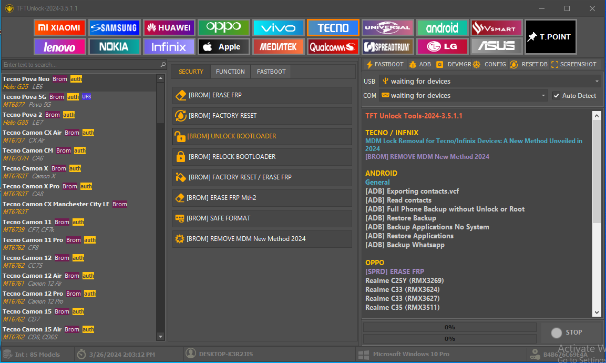Screen dimensions: 606x363
Task: Select Tecno Camon 12 Air model
Action: [79, 279]
